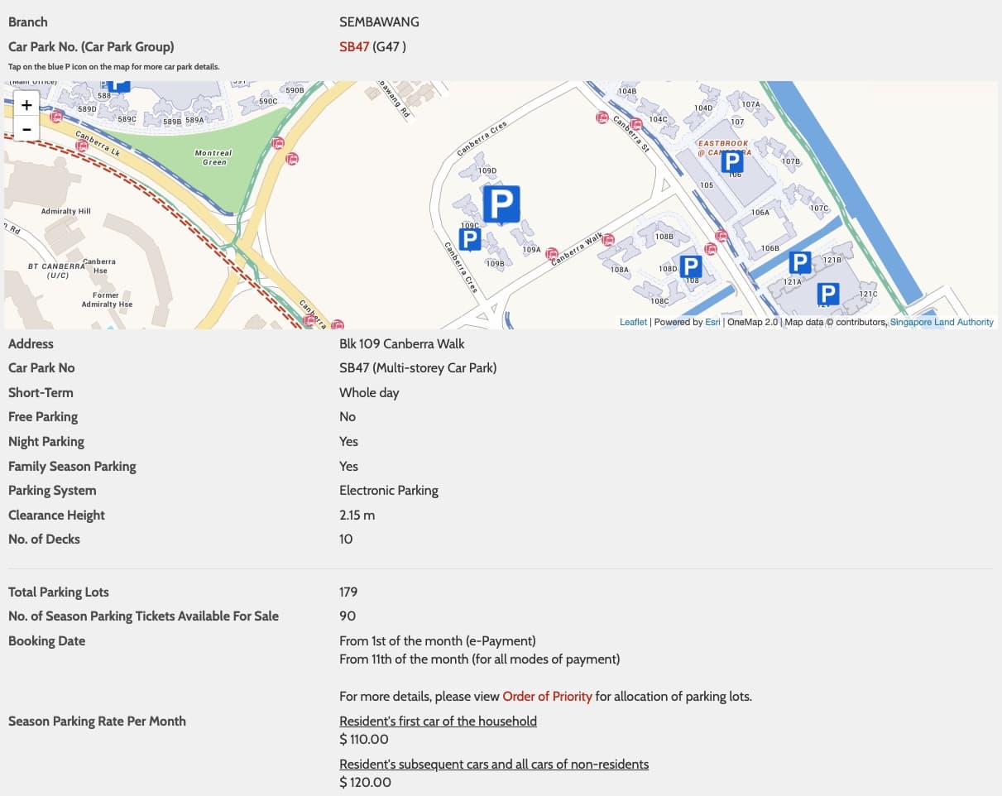
Task: Tap the bus stop just left of block 108B
Action: (x=609, y=240)
